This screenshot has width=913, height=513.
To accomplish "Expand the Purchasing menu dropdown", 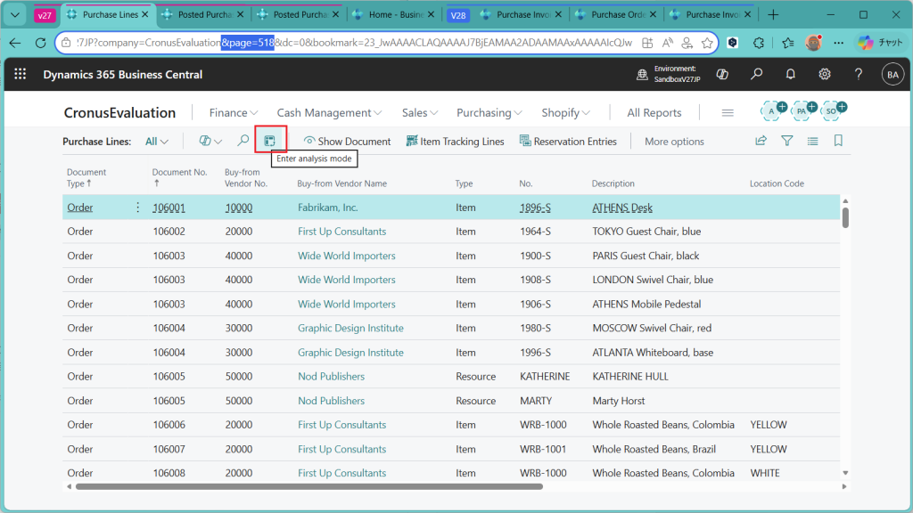I will click(489, 112).
